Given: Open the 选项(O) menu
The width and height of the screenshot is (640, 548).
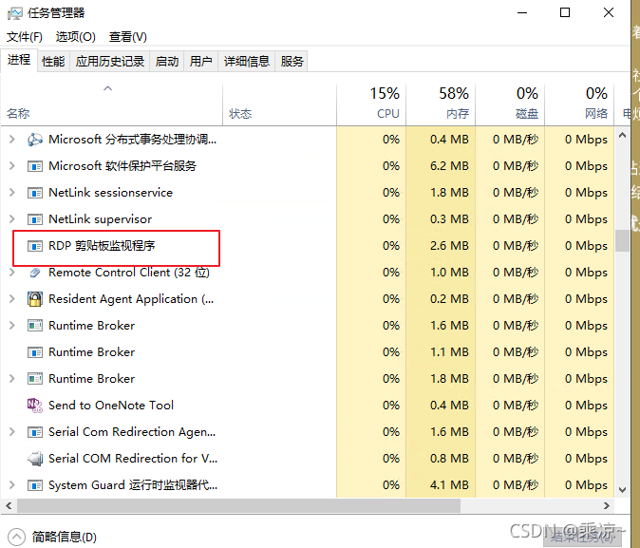Looking at the screenshot, I should [76, 37].
